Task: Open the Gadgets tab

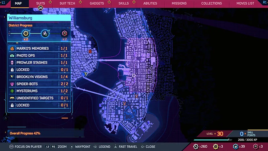Action: click(97, 3)
